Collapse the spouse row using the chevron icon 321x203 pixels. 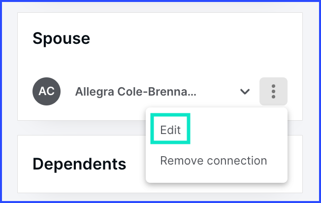pyautogui.click(x=245, y=92)
